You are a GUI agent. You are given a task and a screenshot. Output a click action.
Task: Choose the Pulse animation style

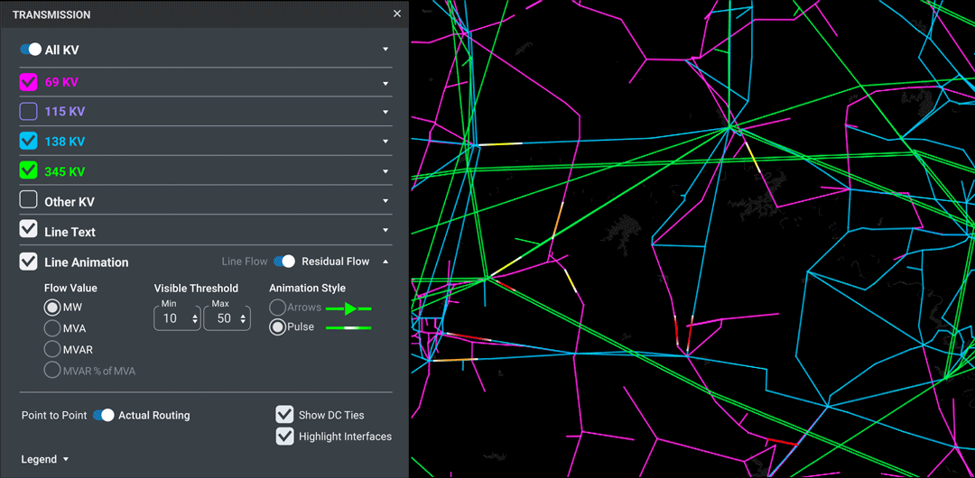[278, 327]
